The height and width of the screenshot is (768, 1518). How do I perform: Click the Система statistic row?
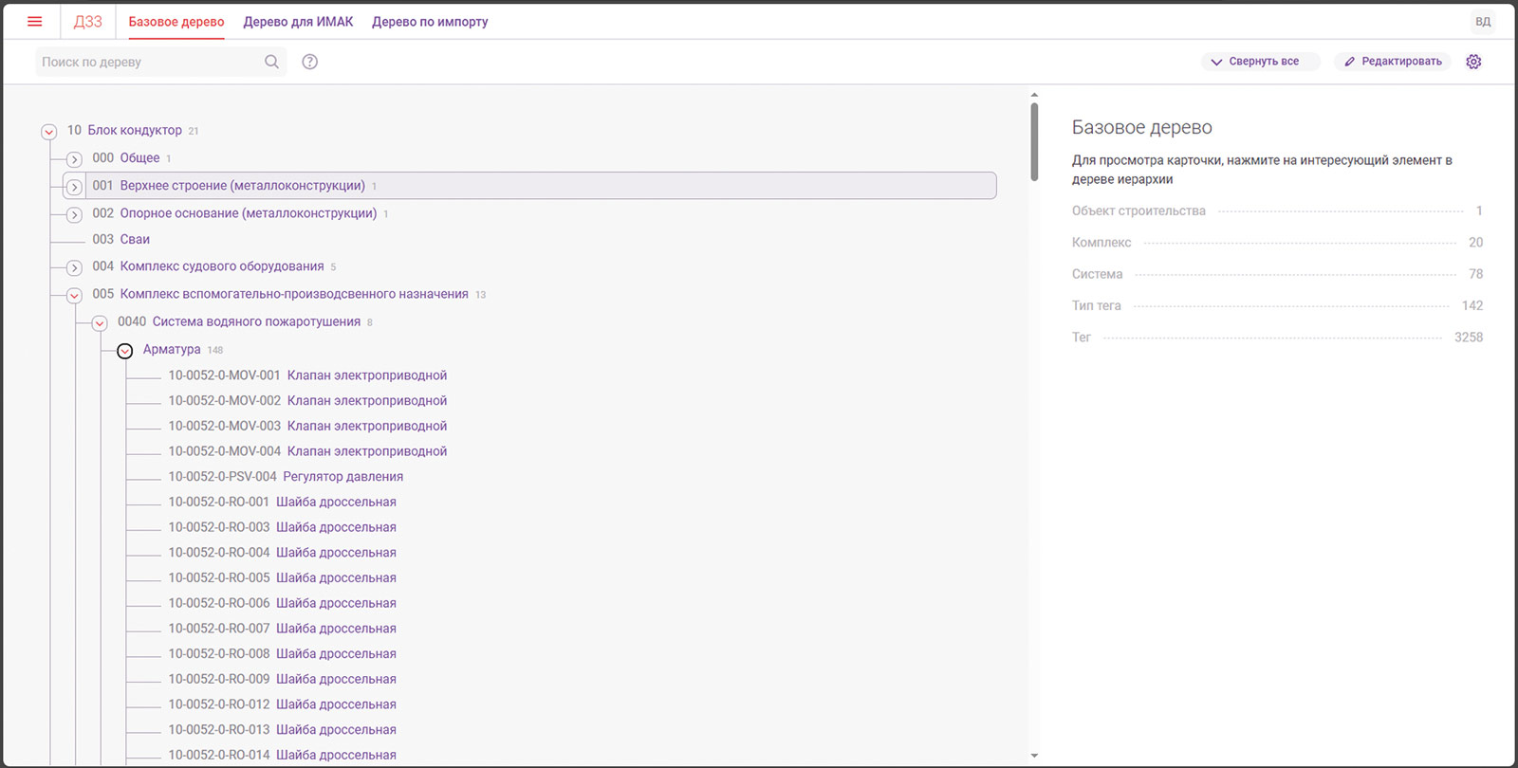1277,274
